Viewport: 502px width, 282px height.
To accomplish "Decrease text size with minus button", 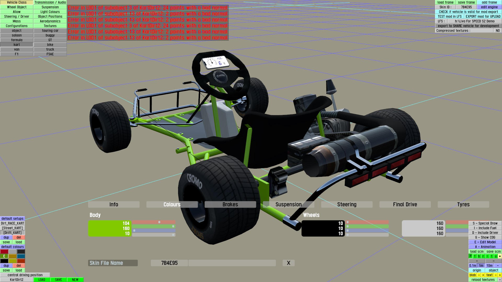I will click(x=495, y=275).
